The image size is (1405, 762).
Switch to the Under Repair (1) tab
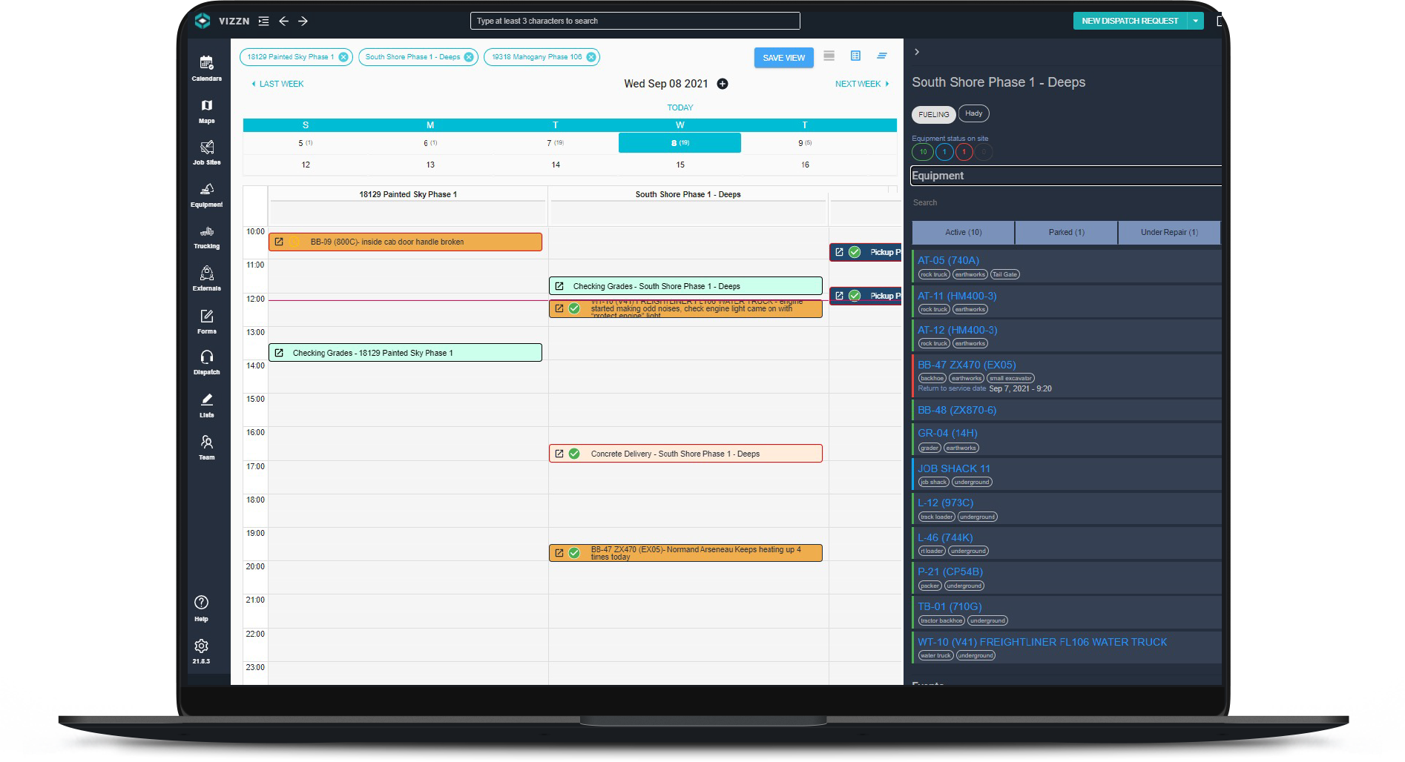tap(1168, 232)
